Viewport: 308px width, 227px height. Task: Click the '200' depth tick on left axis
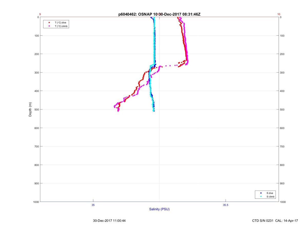(37, 54)
